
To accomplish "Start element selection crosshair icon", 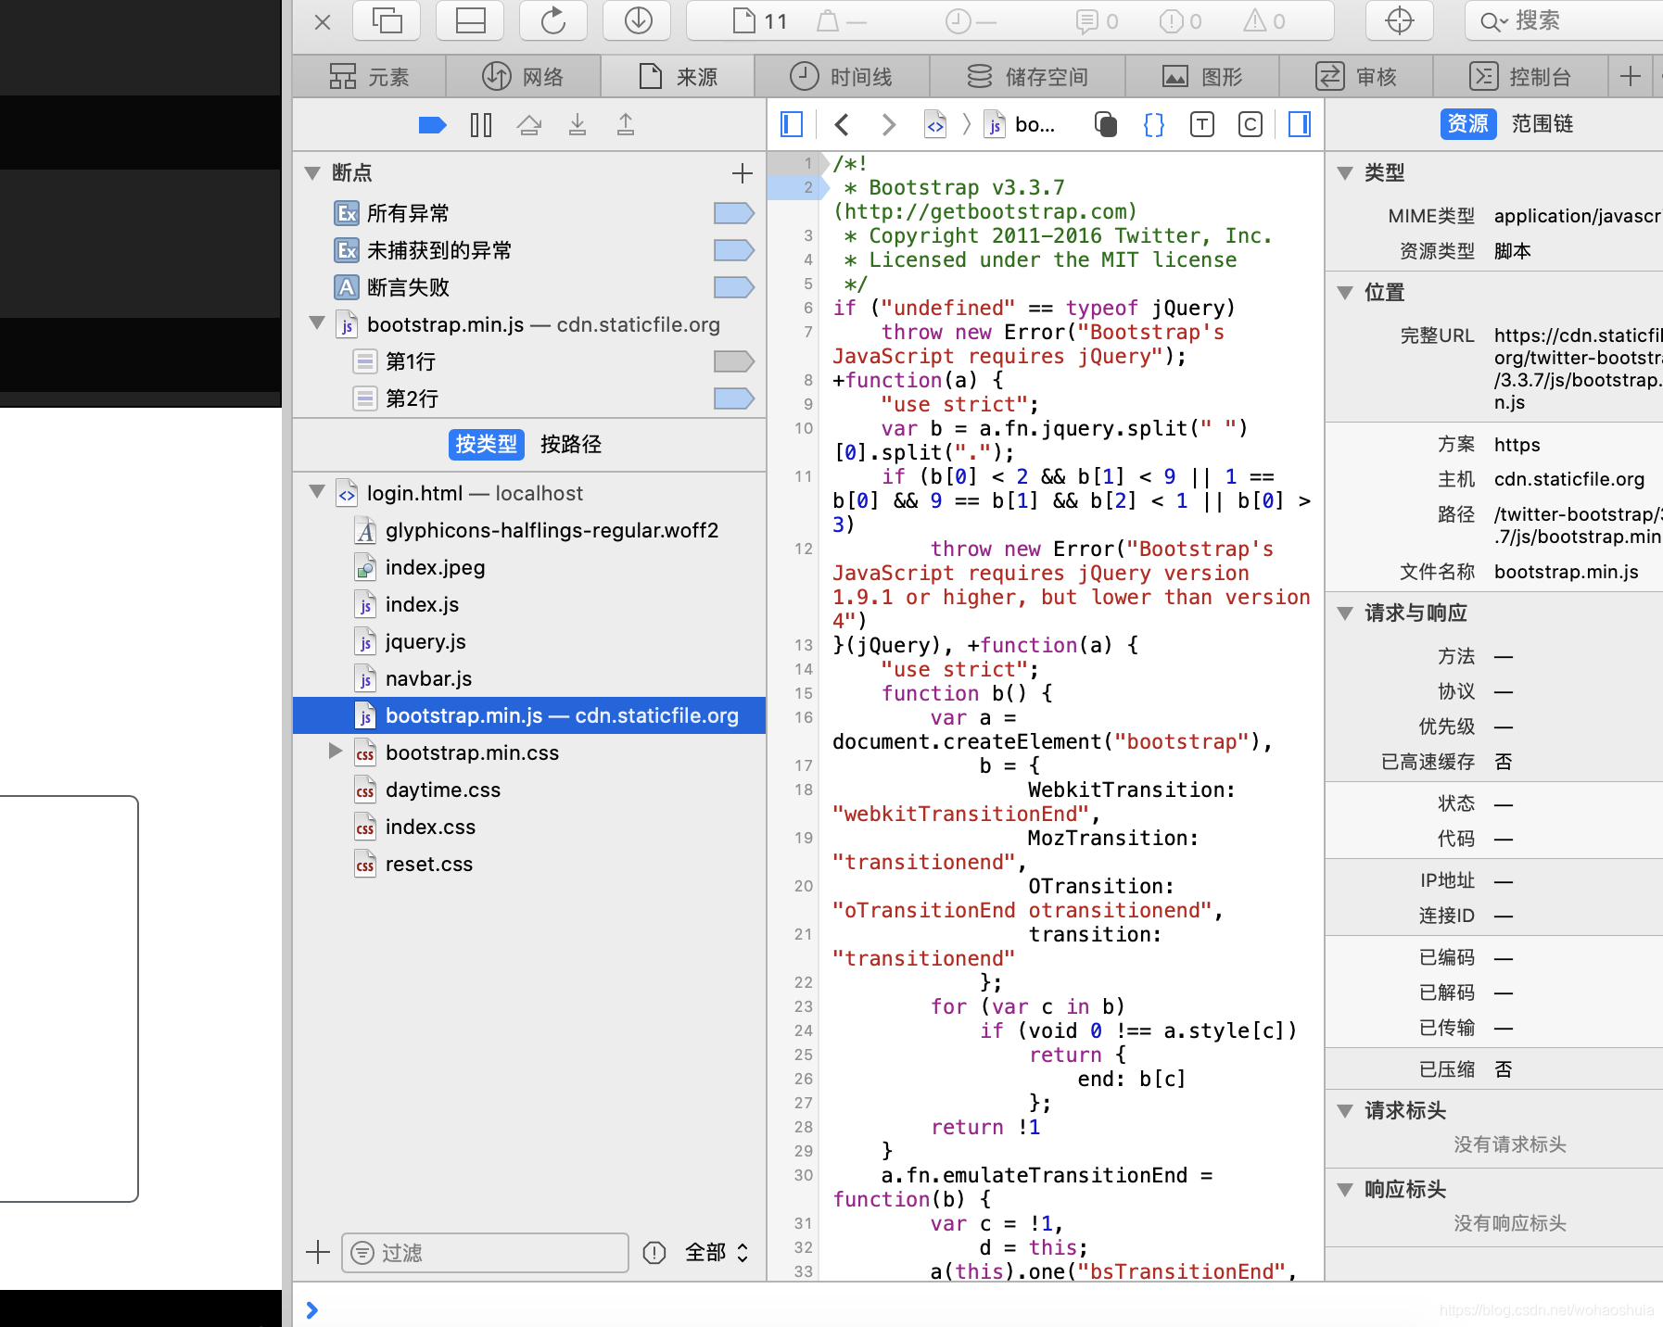I will point(1400,20).
